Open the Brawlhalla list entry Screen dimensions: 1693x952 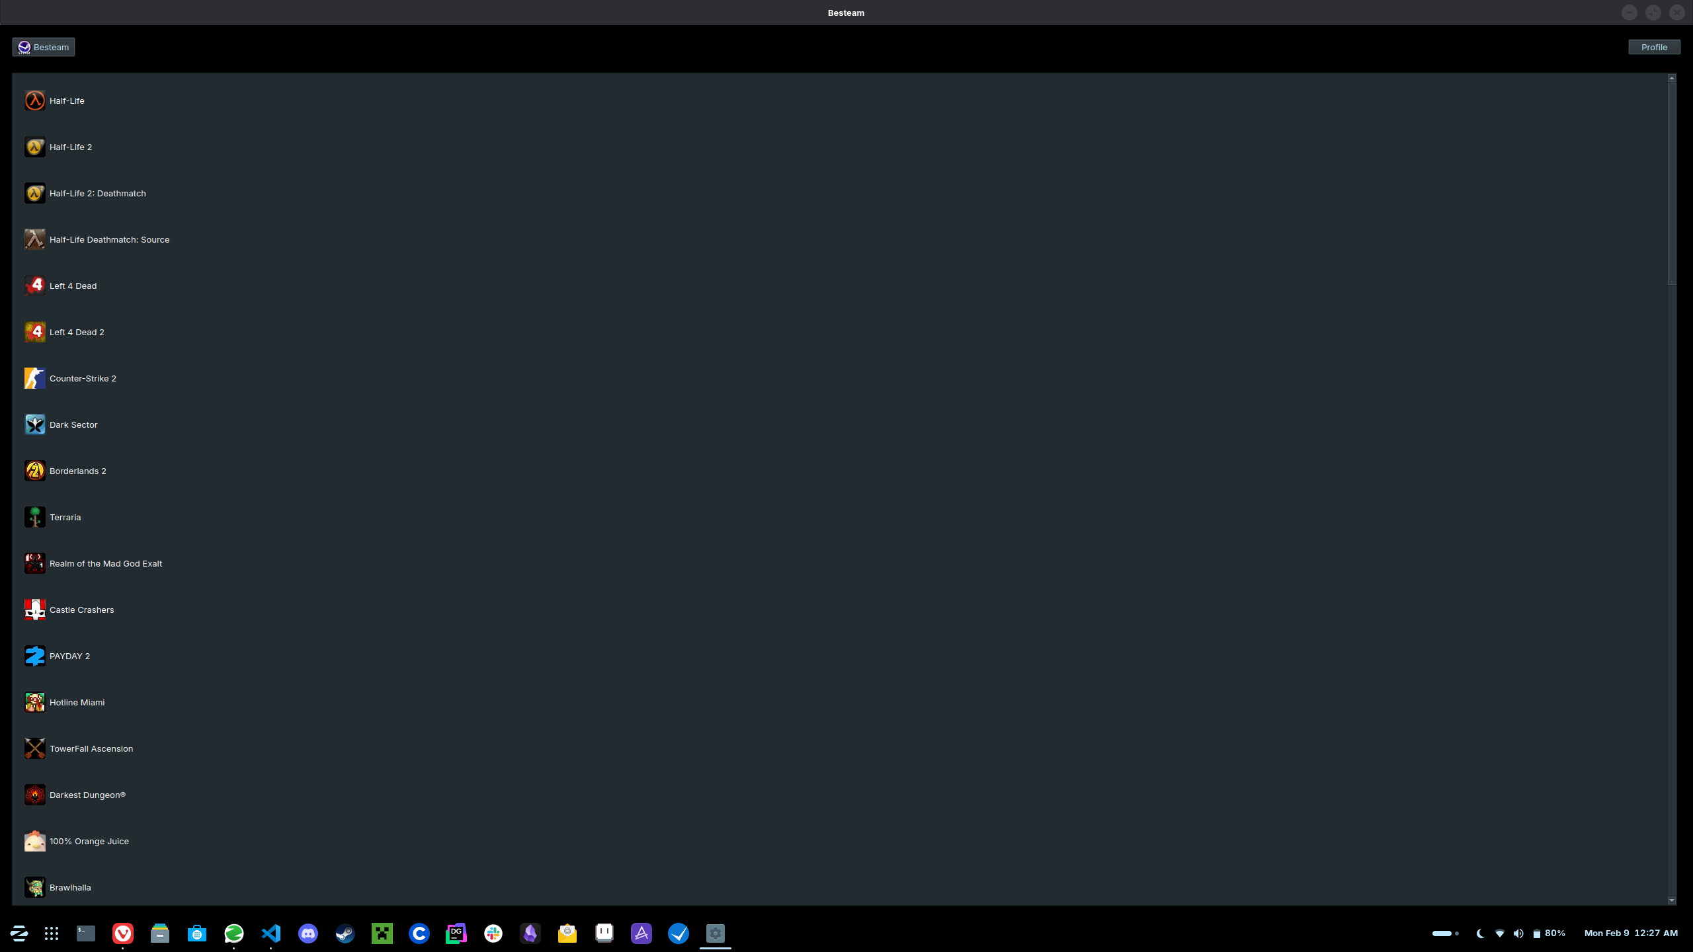[70, 887]
